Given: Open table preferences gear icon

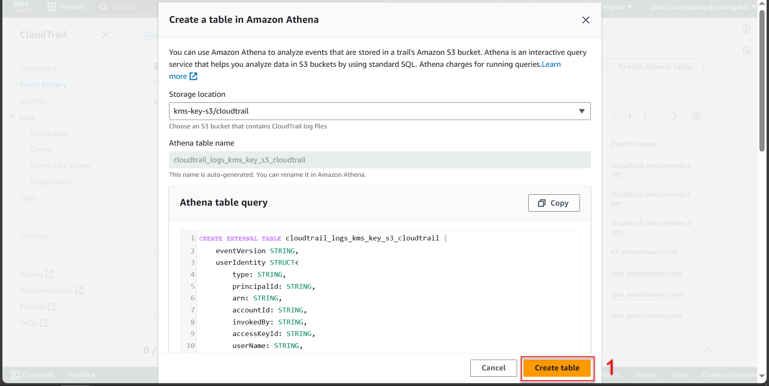Looking at the screenshot, I should [x=696, y=116].
